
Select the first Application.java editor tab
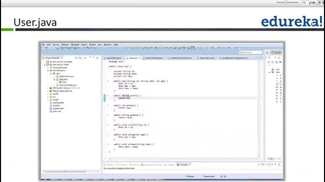pos(114,58)
